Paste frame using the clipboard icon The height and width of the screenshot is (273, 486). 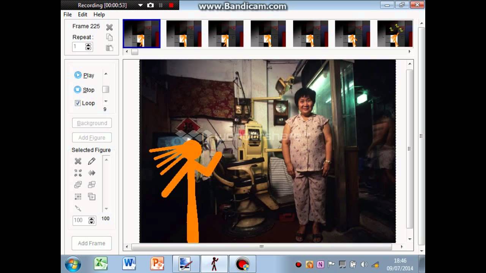click(109, 48)
